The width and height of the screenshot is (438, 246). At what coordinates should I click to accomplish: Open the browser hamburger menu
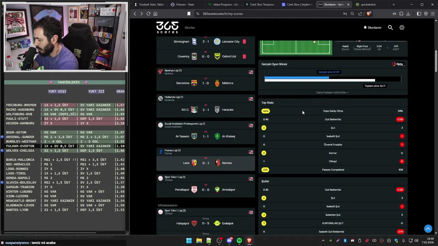click(433, 14)
